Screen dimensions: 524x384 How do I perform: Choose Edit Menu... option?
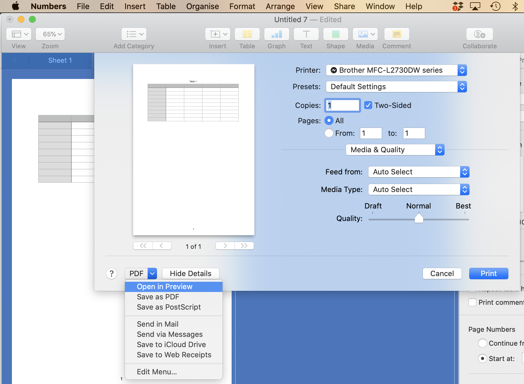pos(174,372)
